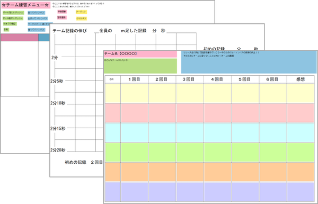The image size is (318, 204).
Task: Click the 2分20秒 axis label
Action: 58,150
